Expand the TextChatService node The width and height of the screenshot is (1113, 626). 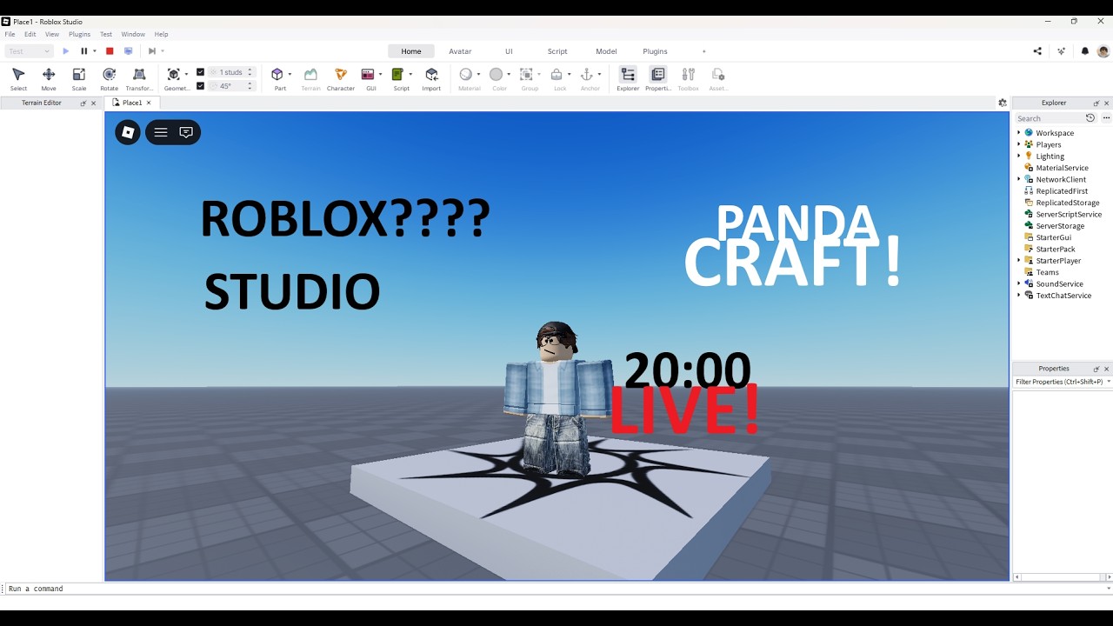click(x=1019, y=296)
